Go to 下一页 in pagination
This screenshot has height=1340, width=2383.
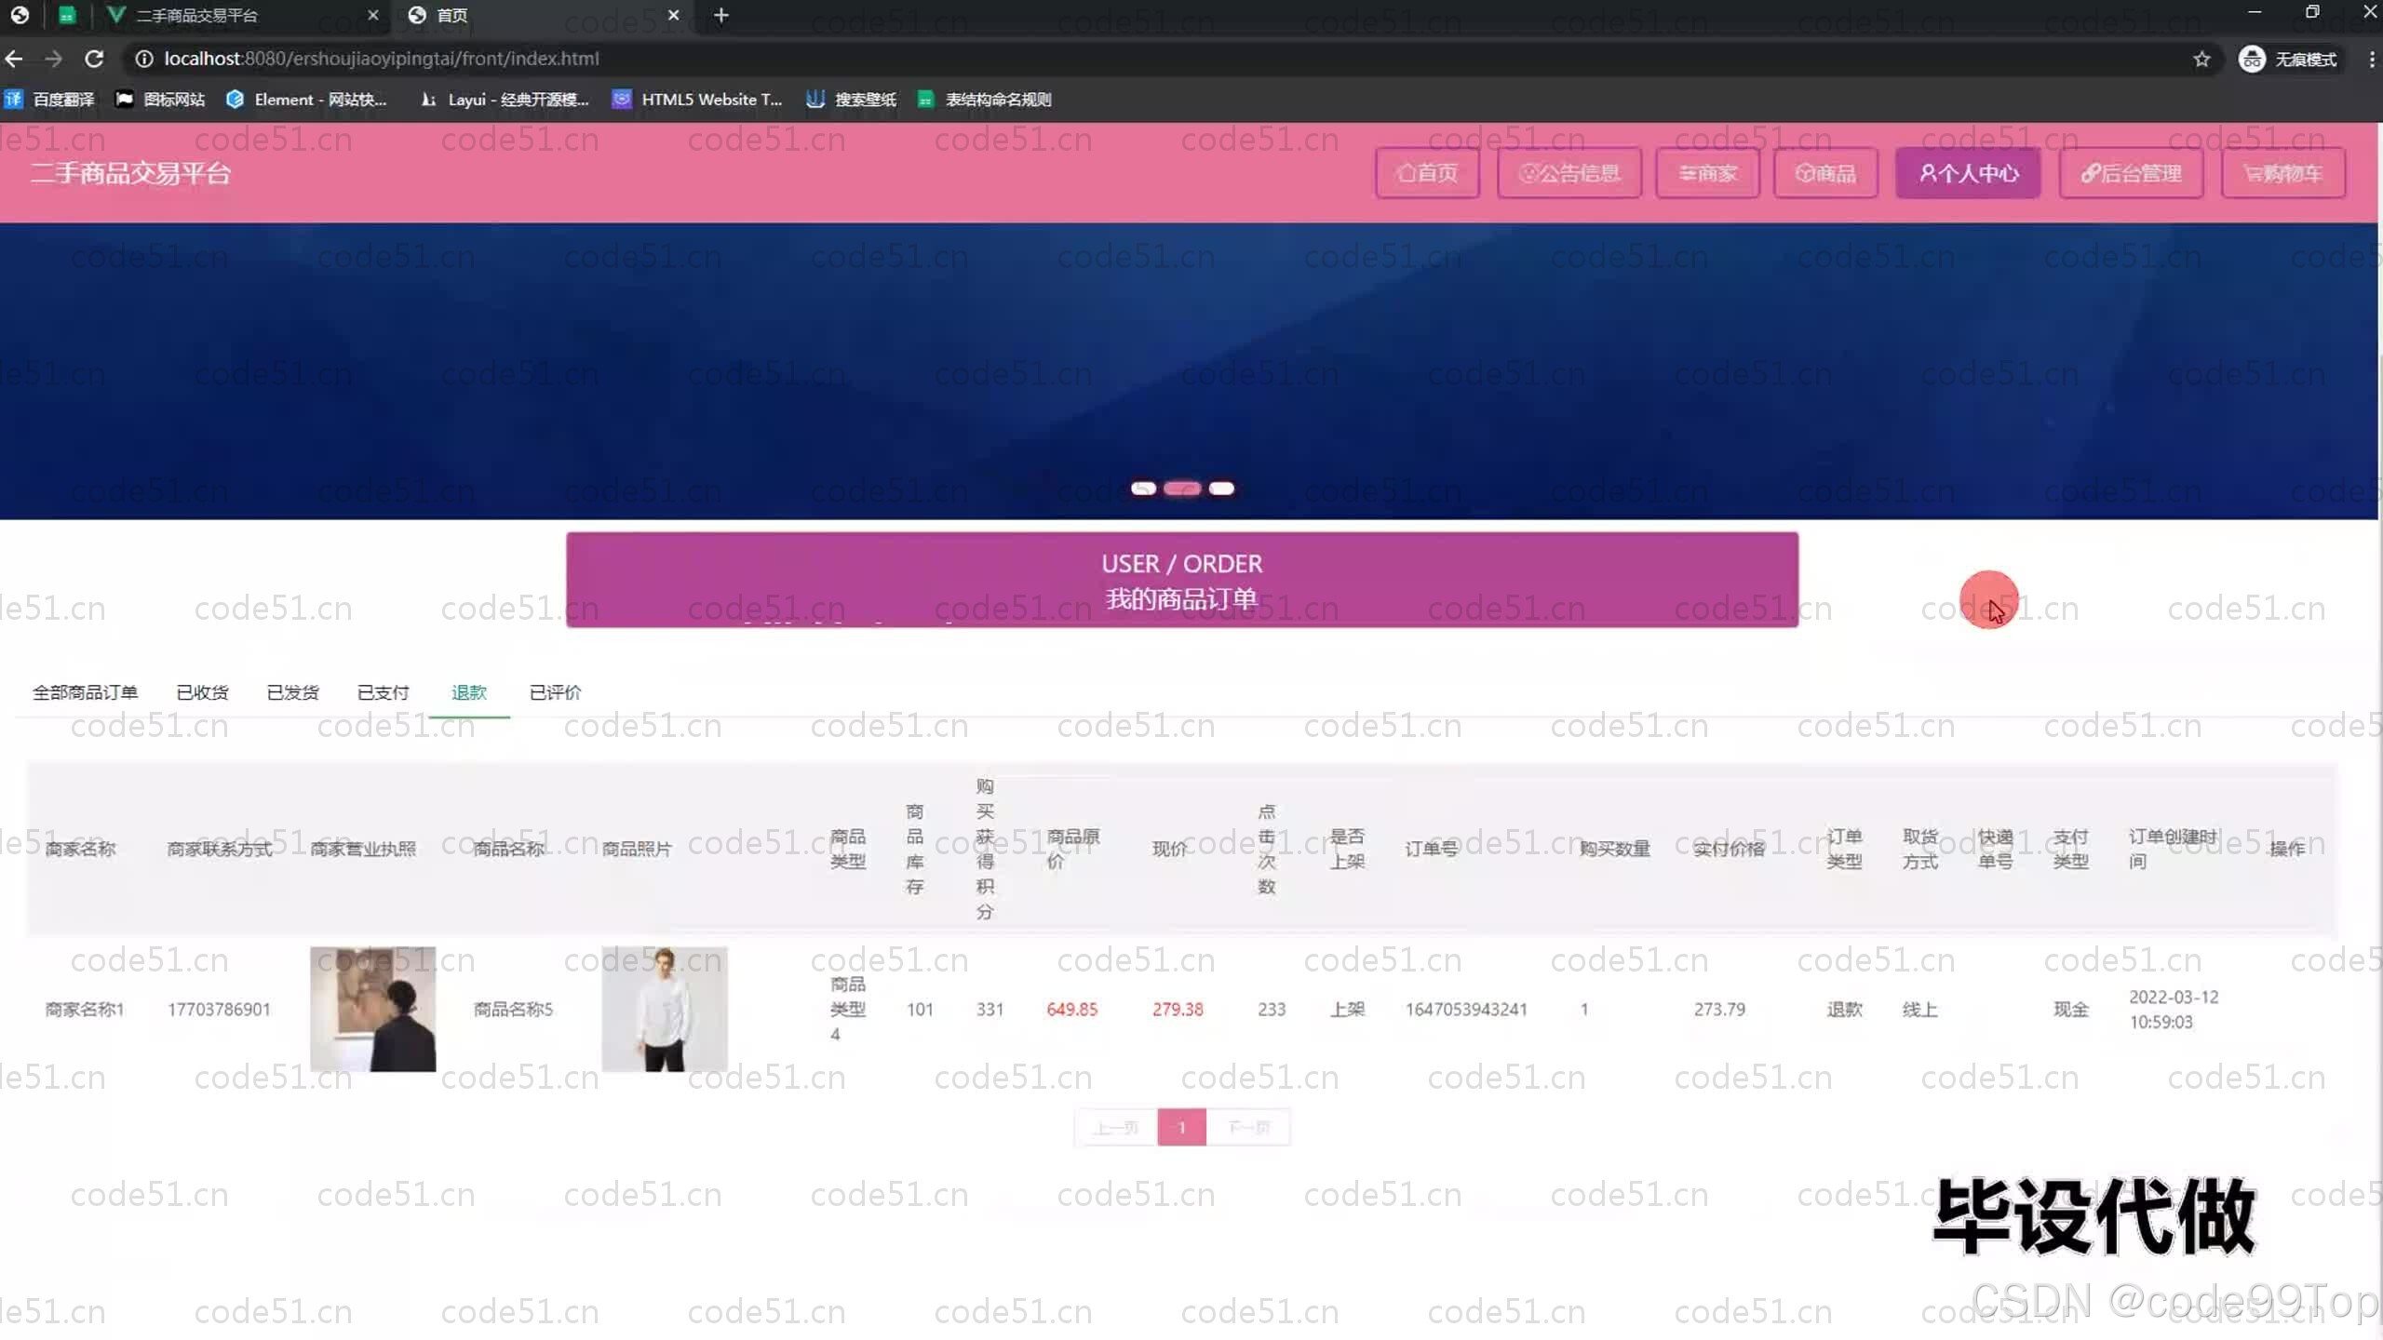tap(1247, 1127)
